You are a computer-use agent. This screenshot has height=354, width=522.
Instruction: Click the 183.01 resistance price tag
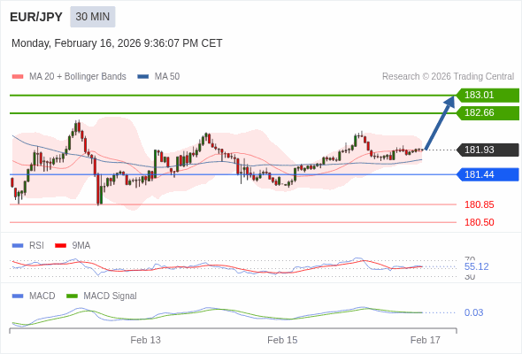coord(487,96)
